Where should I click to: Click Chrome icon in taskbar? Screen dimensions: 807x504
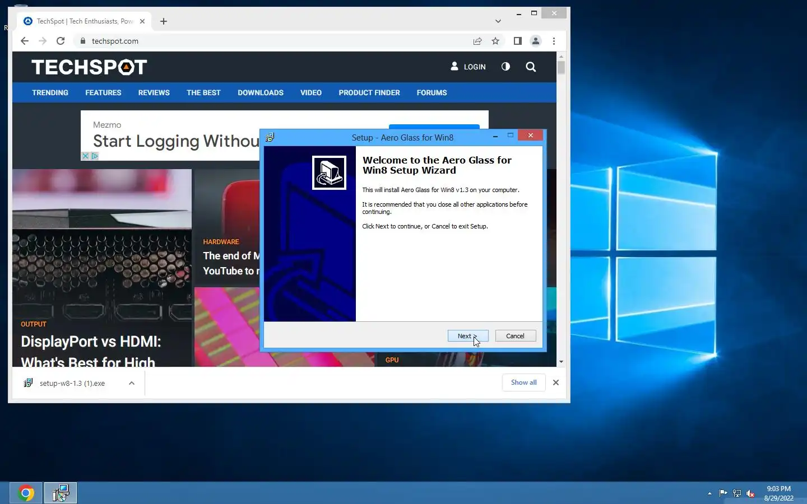click(x=26, y=493)
